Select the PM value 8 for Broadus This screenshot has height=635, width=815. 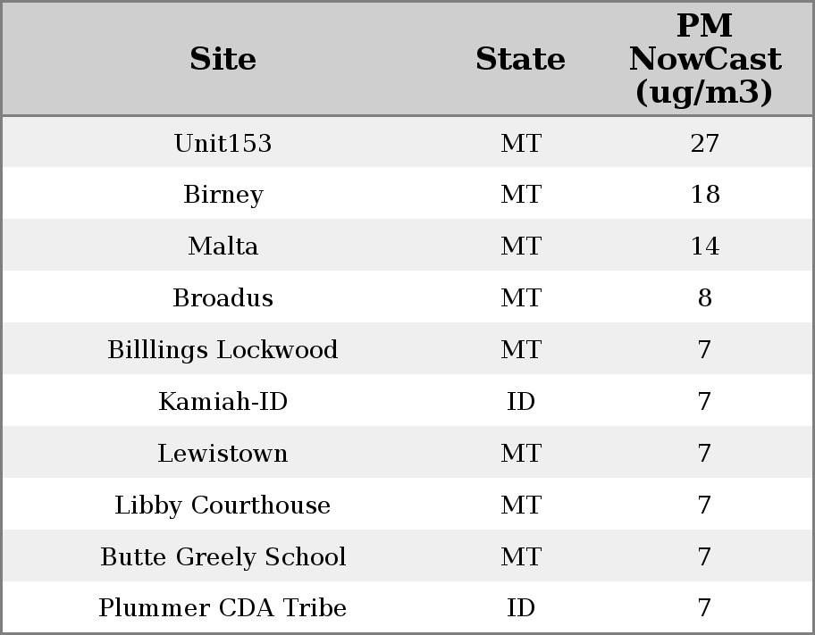click(x=704, y=298)
